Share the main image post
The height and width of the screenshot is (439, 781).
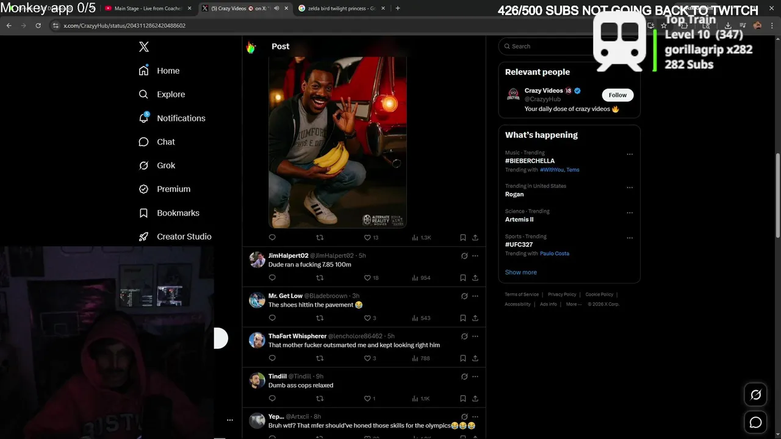tap(475, 237)
